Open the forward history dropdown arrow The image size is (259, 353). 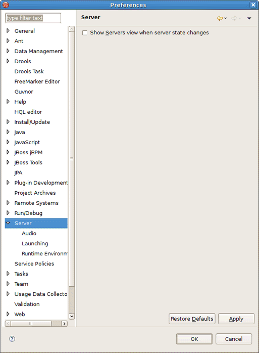click(240, 18)
